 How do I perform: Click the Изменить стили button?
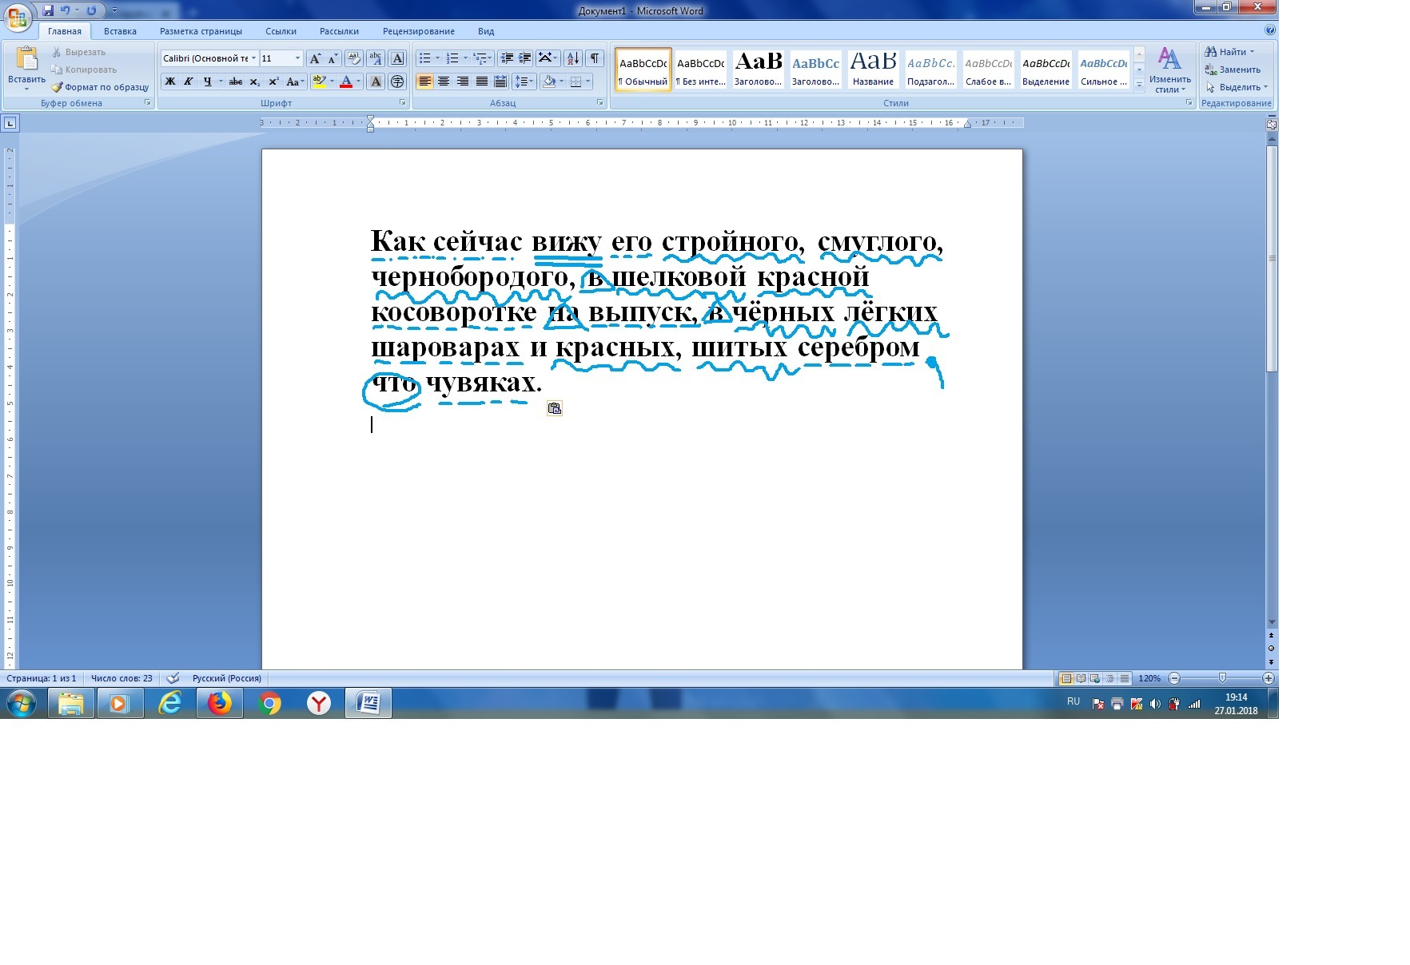(1169, 69)
